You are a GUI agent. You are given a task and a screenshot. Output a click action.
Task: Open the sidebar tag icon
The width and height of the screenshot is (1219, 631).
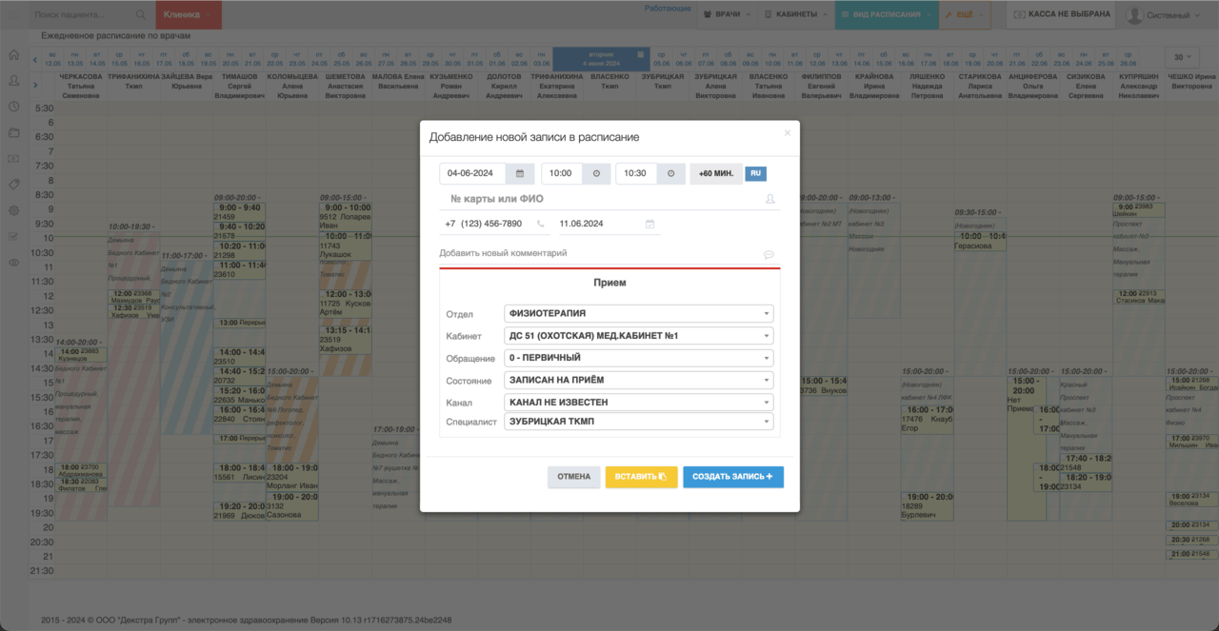(13, 184)
